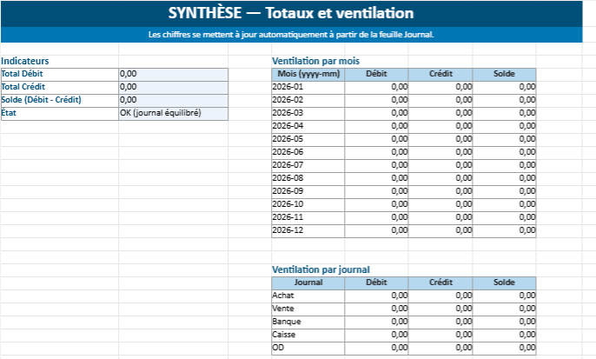
Task: Click the Solde value for Caisse
Action: pyautogui.click(x=505, y=335)
